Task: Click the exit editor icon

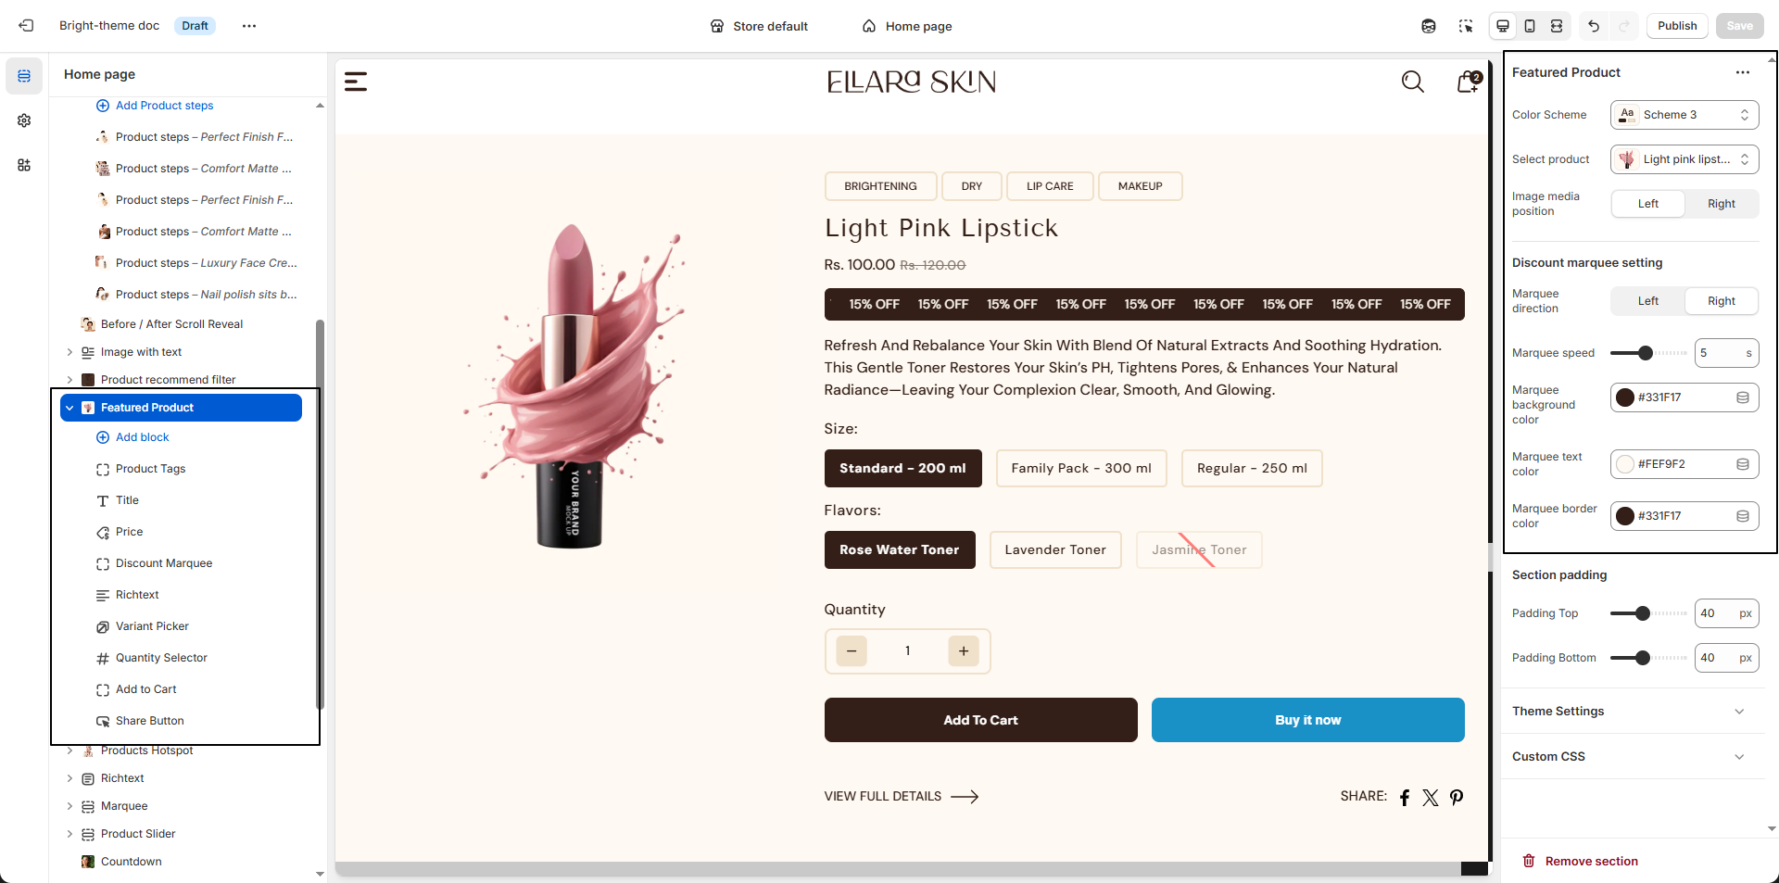Action: pos(26,26)
